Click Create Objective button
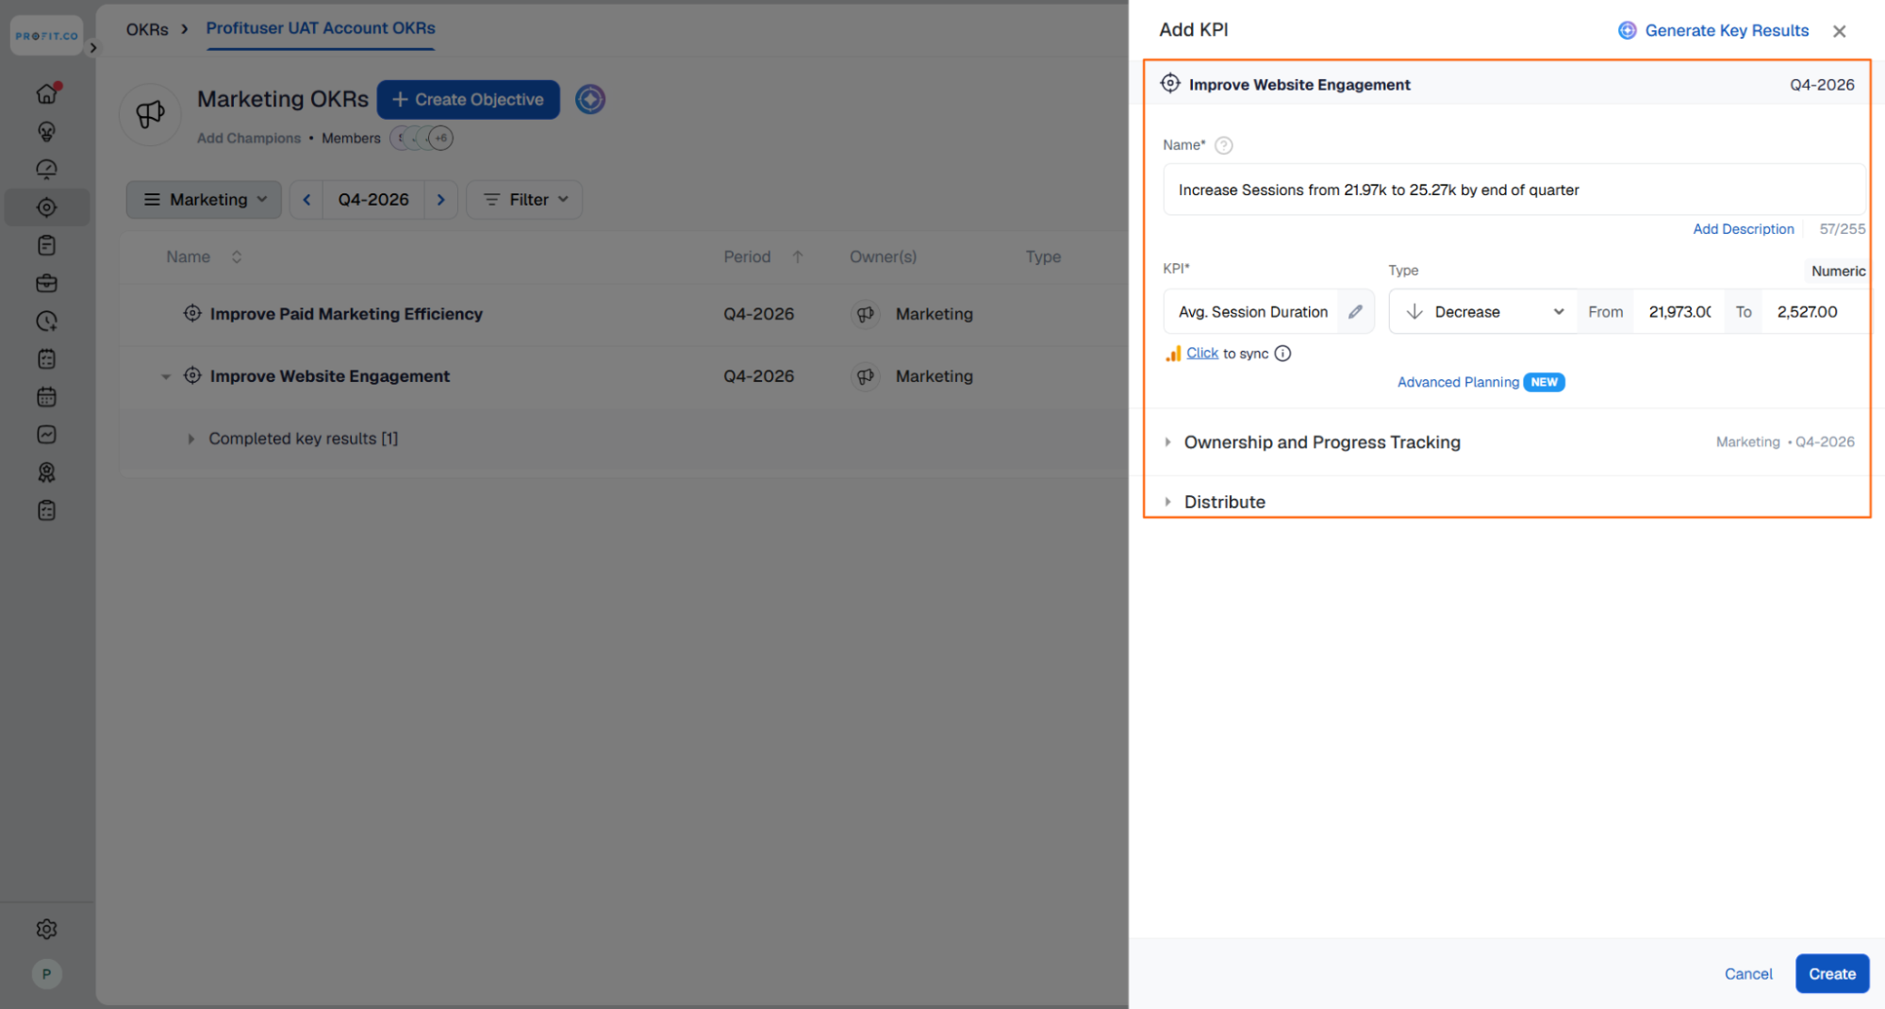The image size is (1885, 1009). (x=469, y=99)
